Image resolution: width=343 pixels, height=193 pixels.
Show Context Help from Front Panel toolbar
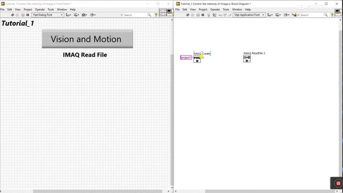pyautogui.click(x=156, y=15)
